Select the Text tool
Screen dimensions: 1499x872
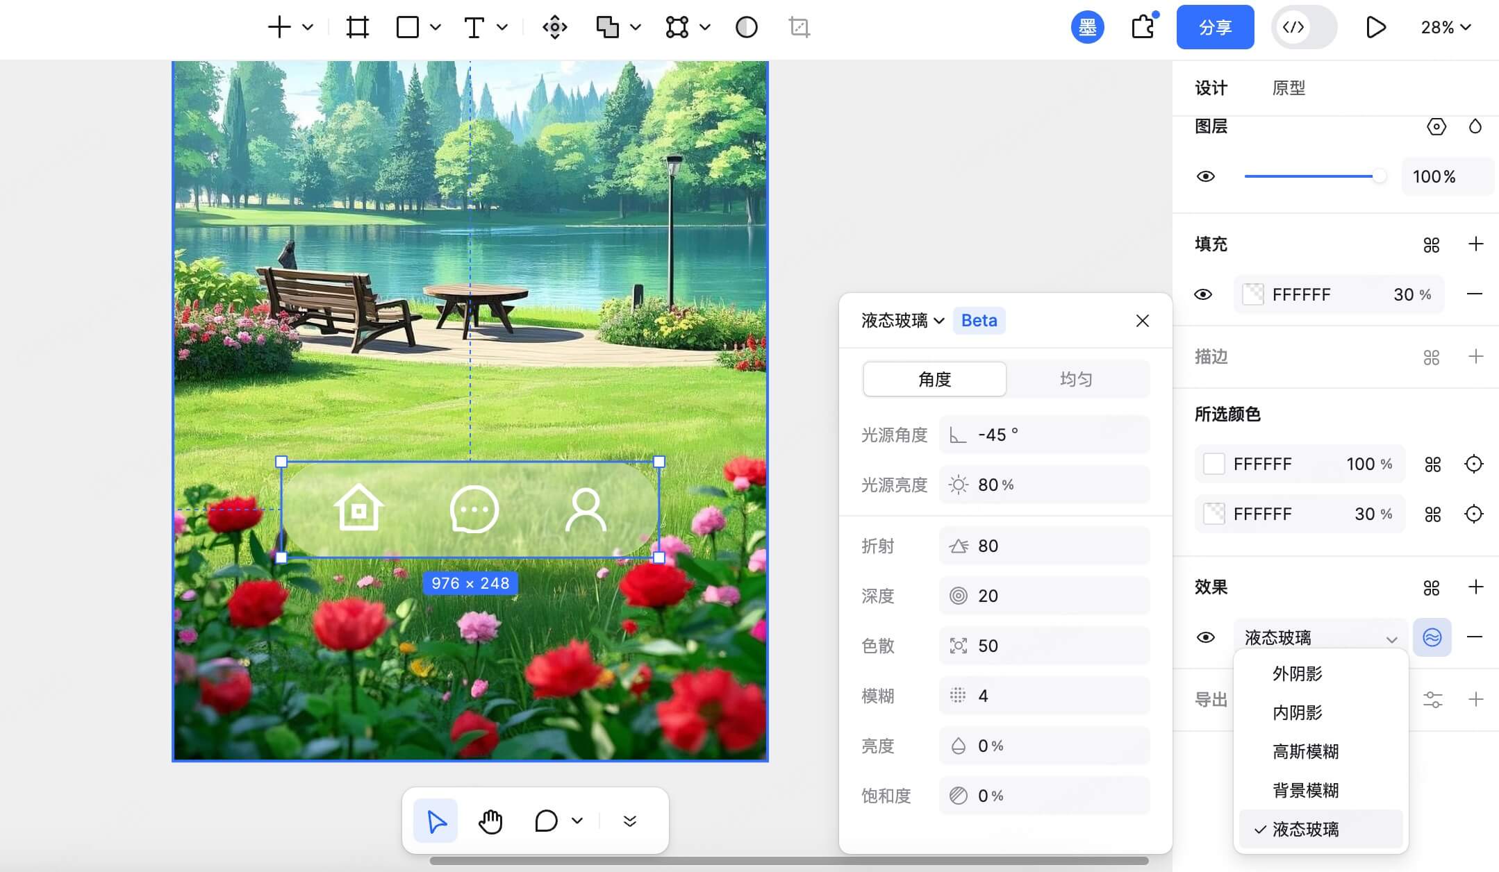[x=475, y=27]
